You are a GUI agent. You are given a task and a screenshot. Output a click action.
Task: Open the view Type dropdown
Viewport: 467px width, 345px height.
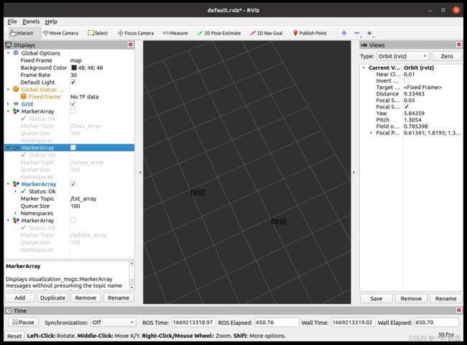point(403,56)
